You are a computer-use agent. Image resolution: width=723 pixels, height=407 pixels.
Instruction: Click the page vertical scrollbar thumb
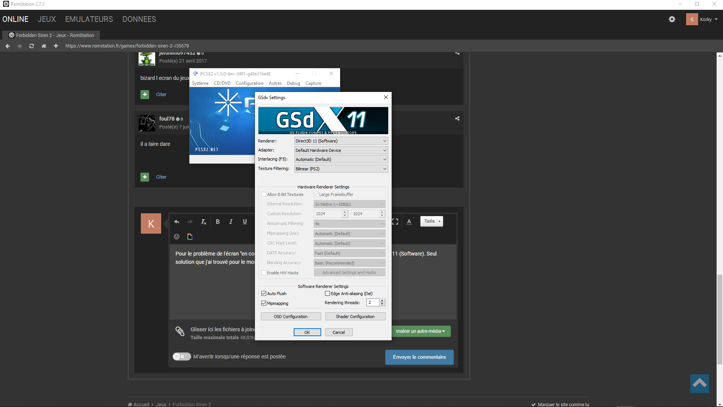pos(720,320)
